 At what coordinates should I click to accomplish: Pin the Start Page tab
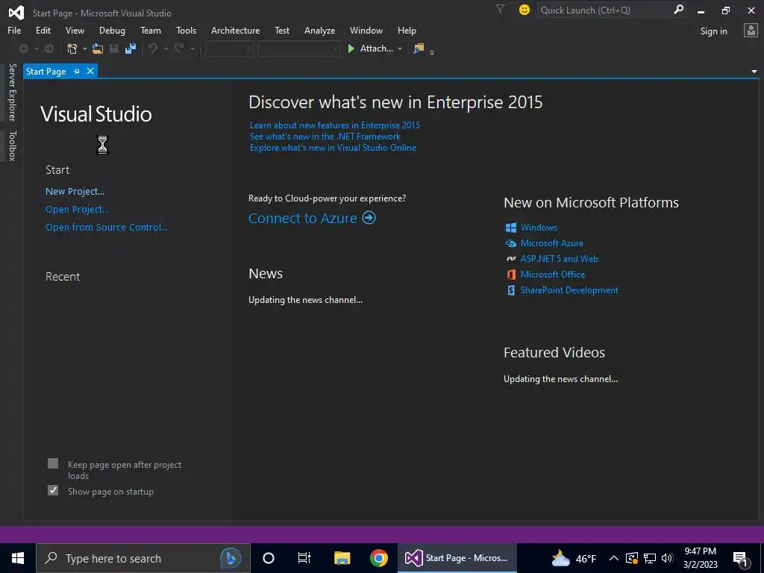point(76,72)
